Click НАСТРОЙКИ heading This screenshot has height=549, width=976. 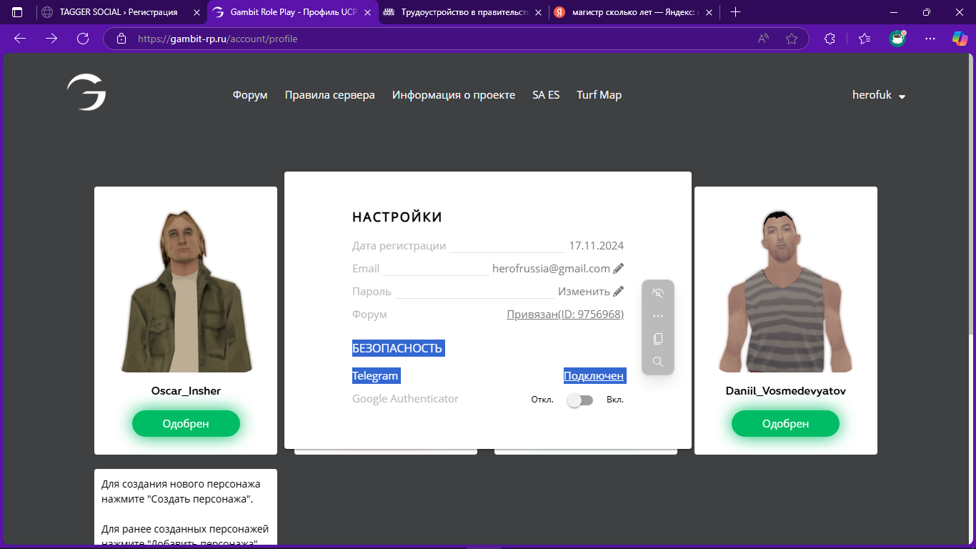[397, 217]
